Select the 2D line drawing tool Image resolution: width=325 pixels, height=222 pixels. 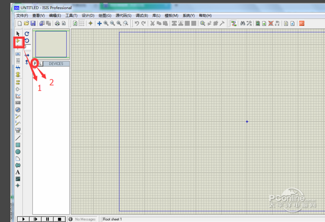[18, 137]
